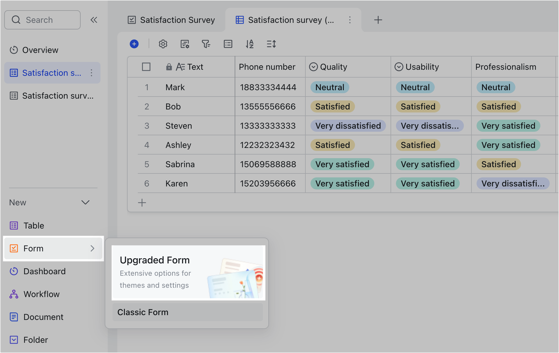The height and width of the screenshot is (353, 559).
Task: Click the lock icon on the Text column
Action: coord(169,67)
